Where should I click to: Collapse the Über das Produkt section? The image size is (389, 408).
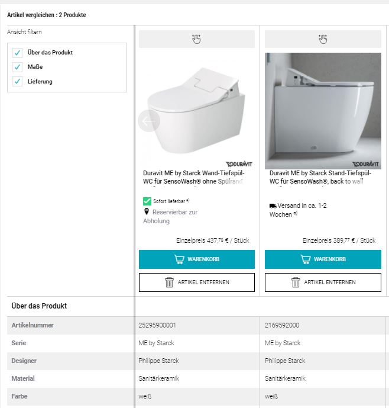pyautogui.click(x=39, y=306)
